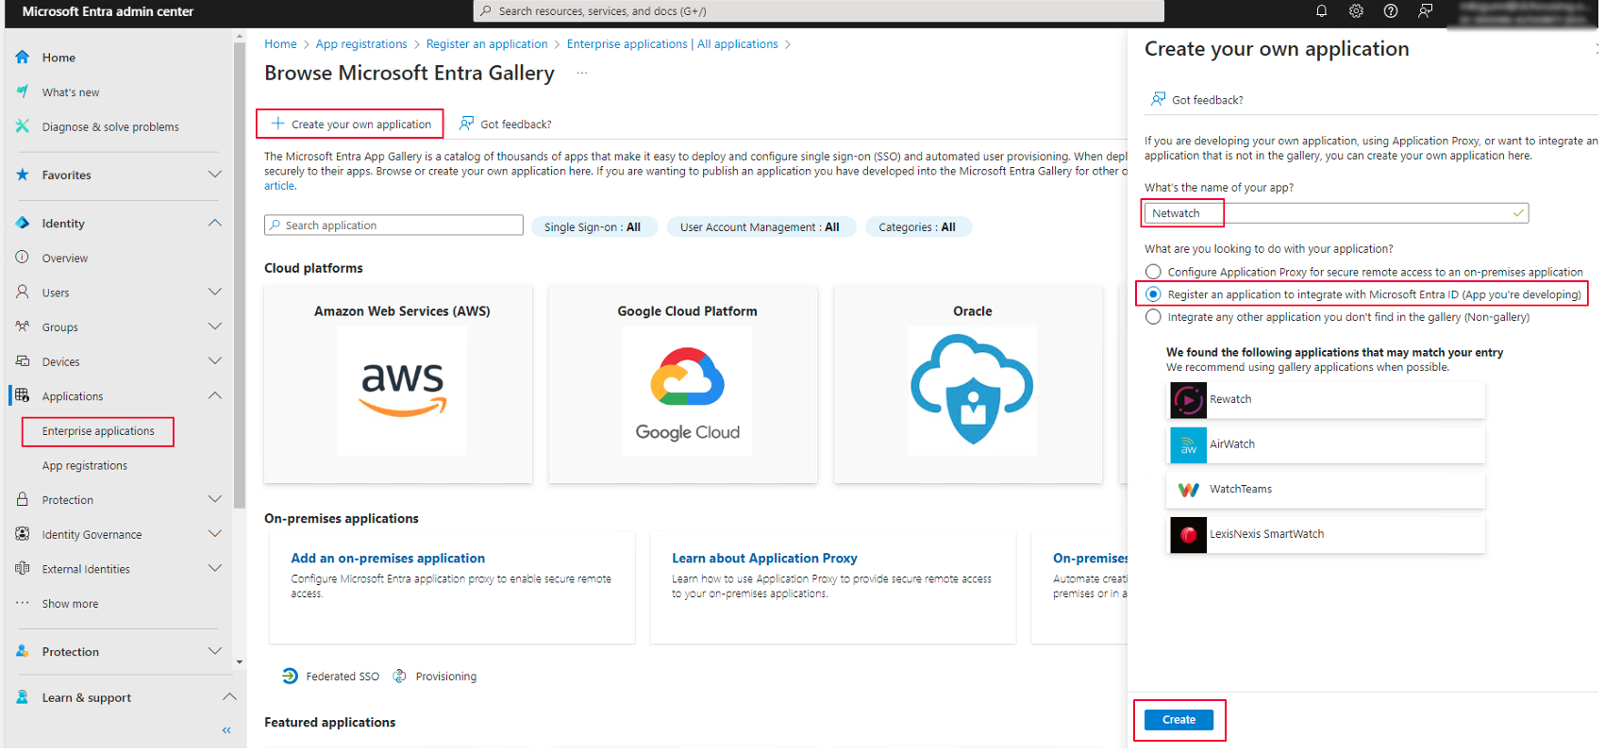1605x753 pixels.
Task: Click the Groups people icon
Action: (x=23, y=326)
